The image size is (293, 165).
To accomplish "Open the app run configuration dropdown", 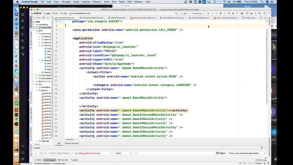I will click(x=185, y=13).
